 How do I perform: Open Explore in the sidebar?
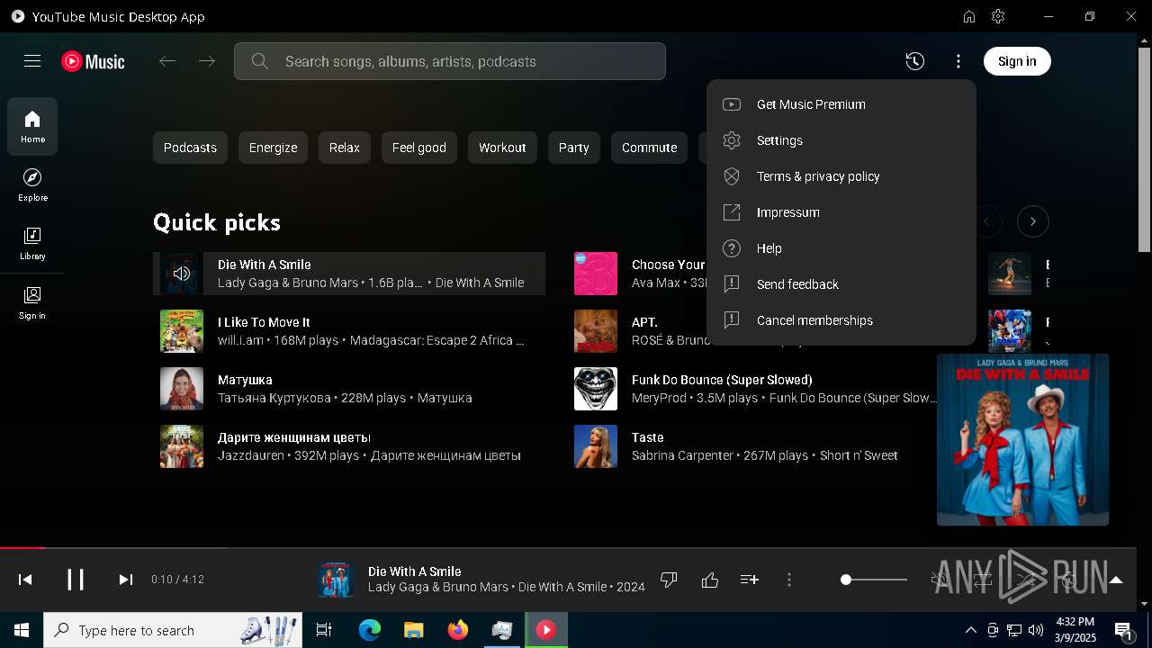32,184
